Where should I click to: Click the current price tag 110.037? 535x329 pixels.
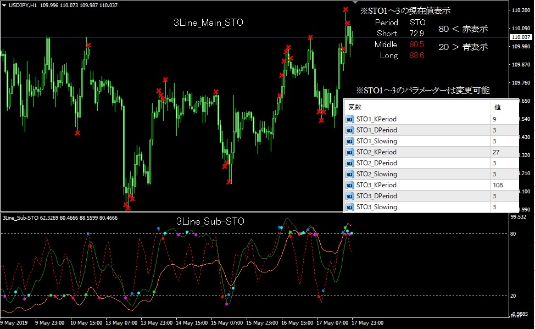click(x=521, y=37)
